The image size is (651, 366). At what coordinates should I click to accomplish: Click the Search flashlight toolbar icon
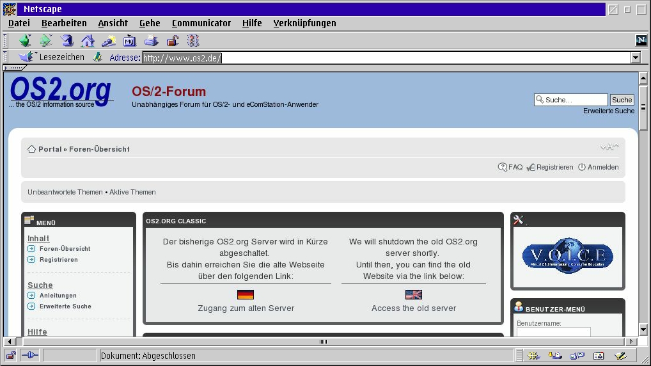click(109, 41)
